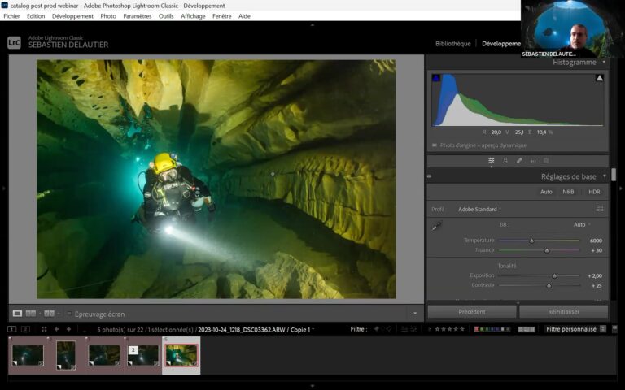Open the Outils menu

(x=166, y=16)
